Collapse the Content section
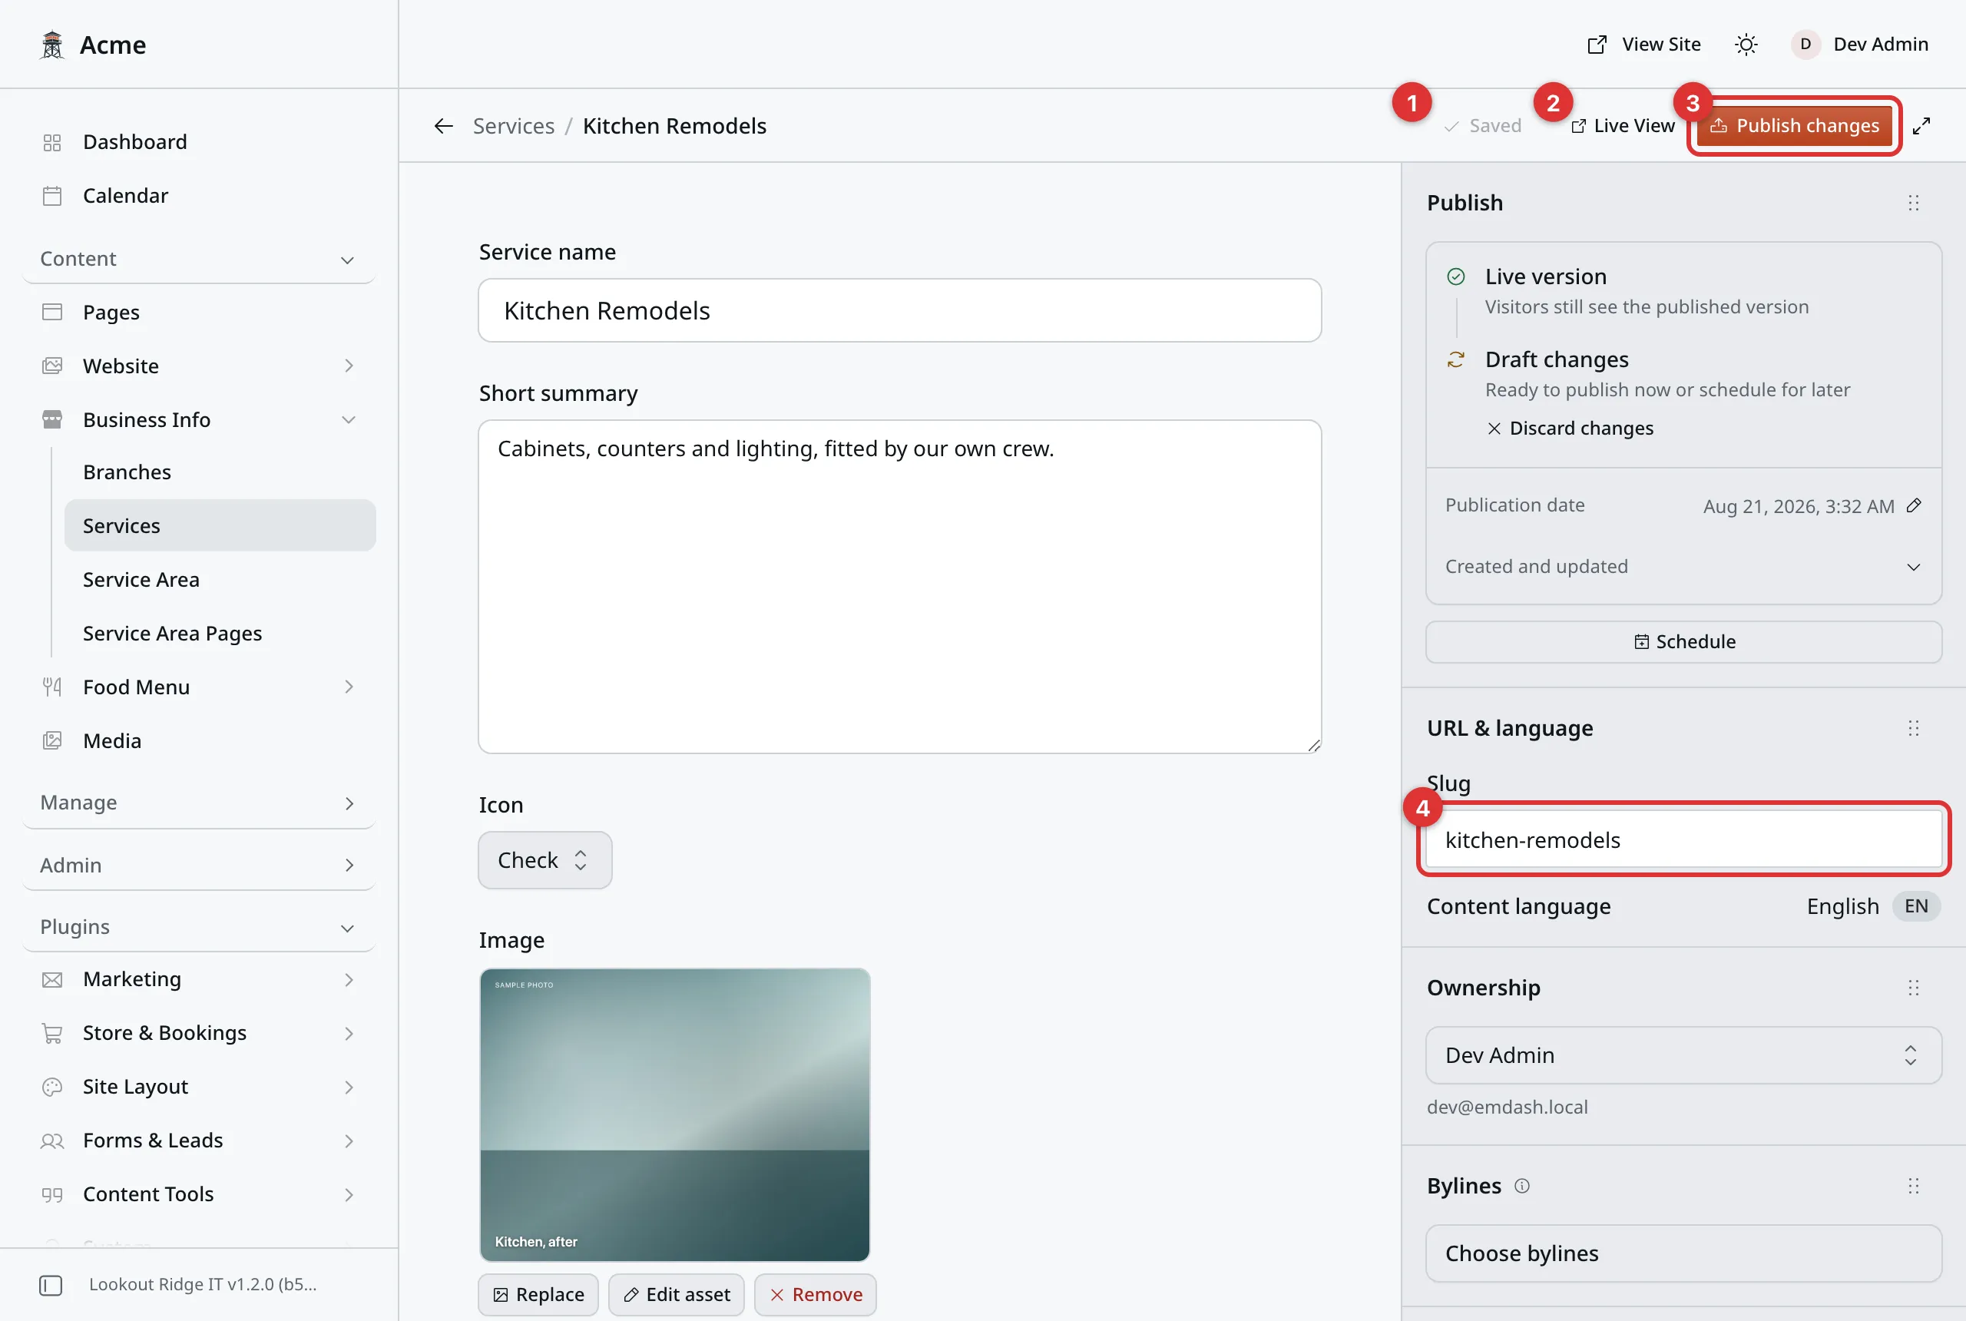 pos(199,259)
